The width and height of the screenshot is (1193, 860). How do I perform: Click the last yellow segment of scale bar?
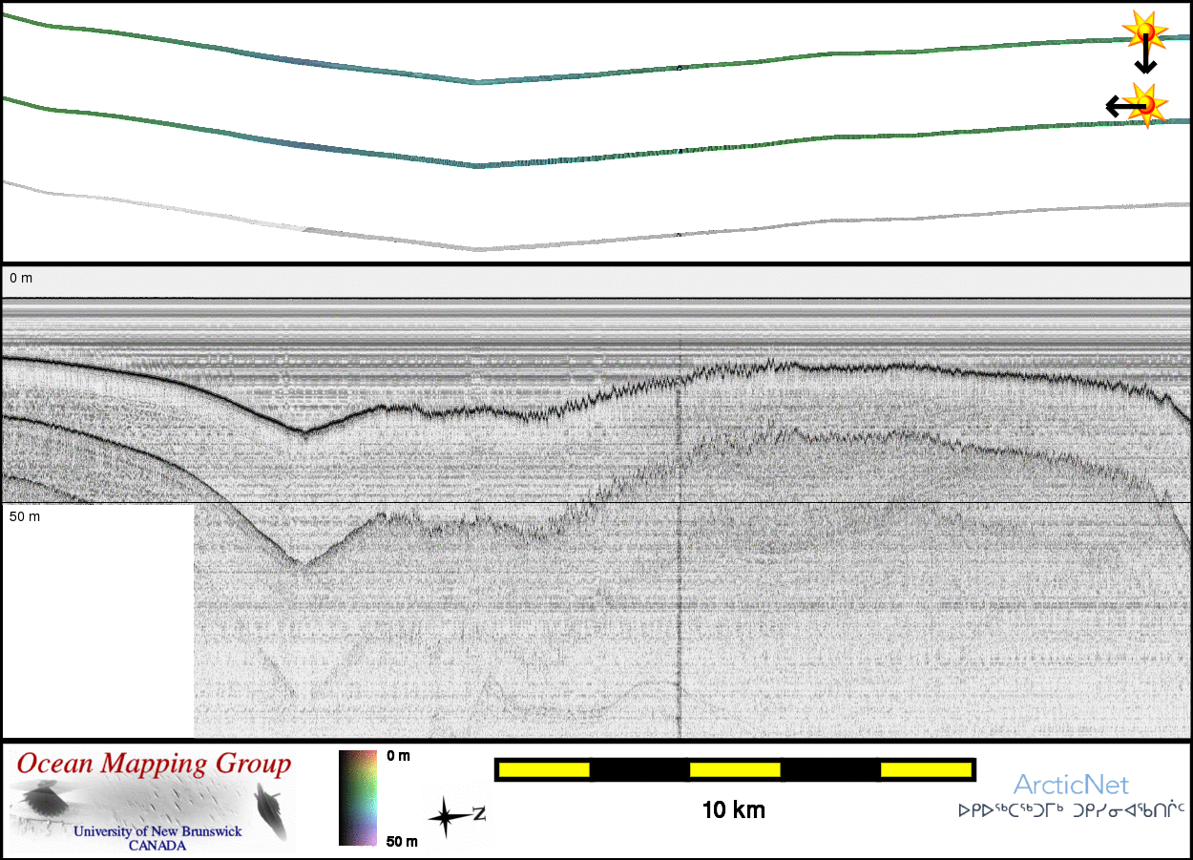925,769
